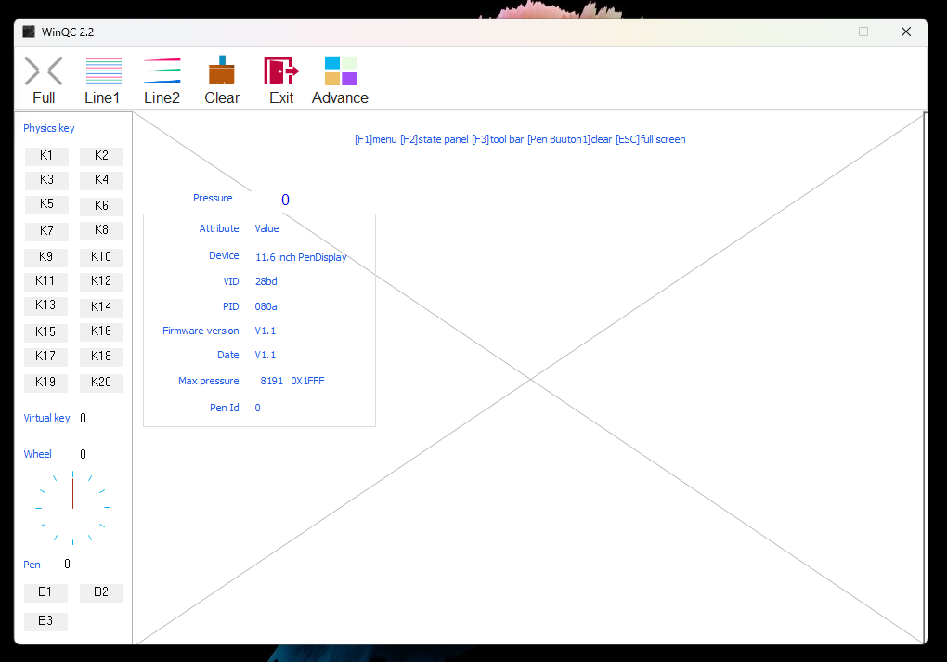Image resolution: width=947 pixels, height=662 pixels.
Task: Click the Full screen toolbar icon
Action: click(44, 71)
